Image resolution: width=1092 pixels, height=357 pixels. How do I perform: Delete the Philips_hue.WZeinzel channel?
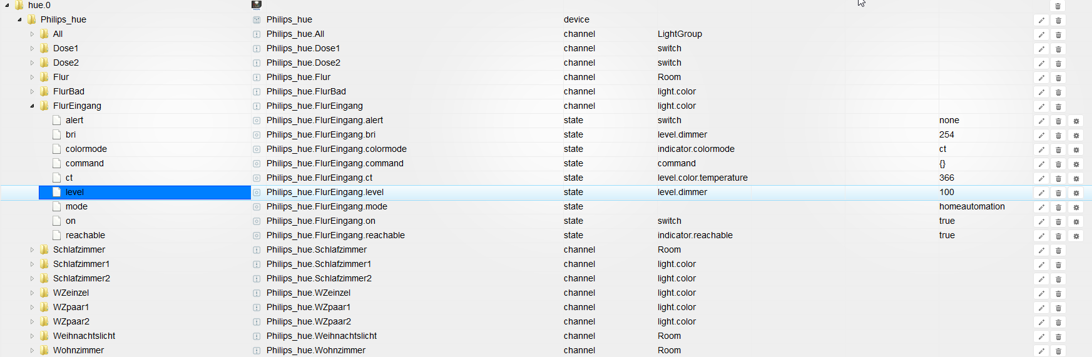(1058, 294)
